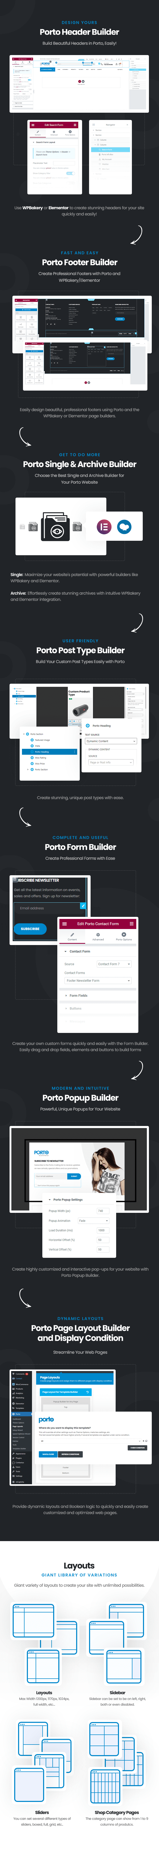
Task: Open the Source dropdown showing Contact Form 7
Action: coord(114,964)
